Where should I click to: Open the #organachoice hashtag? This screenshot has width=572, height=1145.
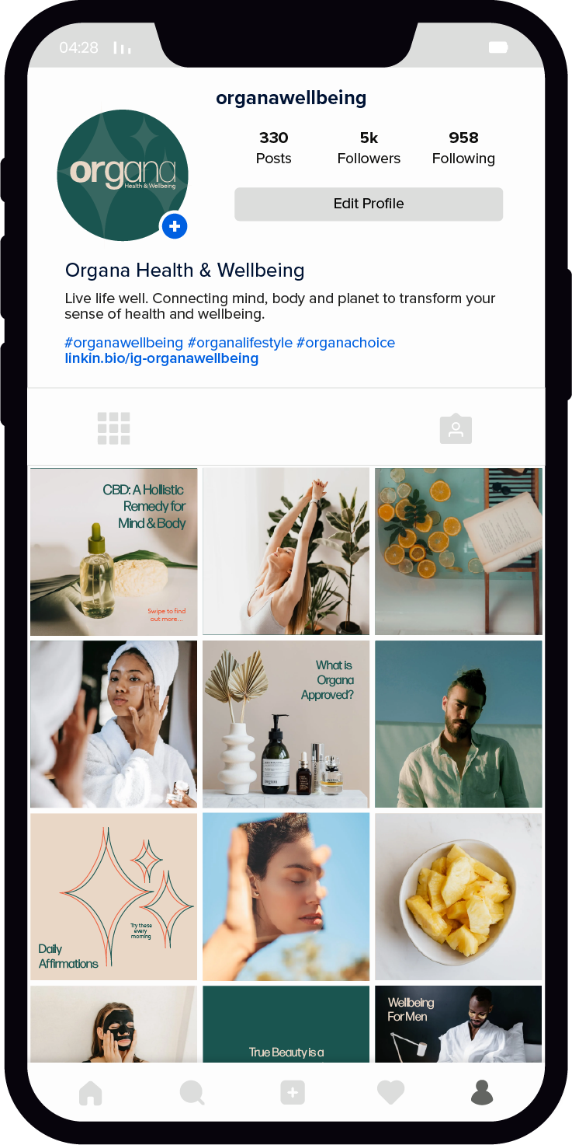(345, 343)
